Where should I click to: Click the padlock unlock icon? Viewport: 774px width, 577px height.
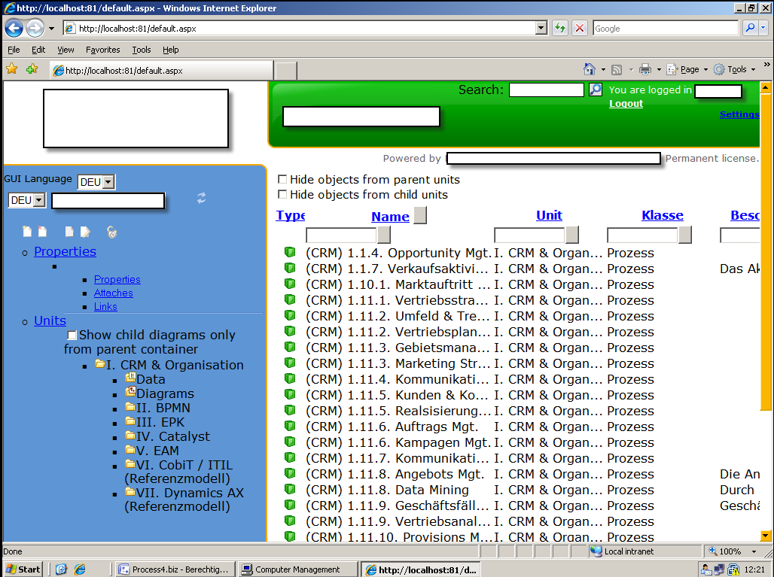(x=112, y=232)
